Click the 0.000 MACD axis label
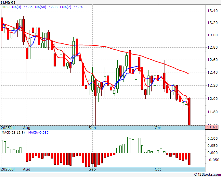 click(x=213, y=153)
